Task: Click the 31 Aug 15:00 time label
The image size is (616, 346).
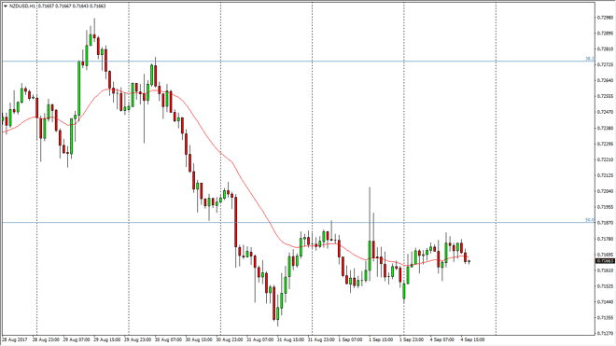Action: pyautogui.click(x=290, y=339)
